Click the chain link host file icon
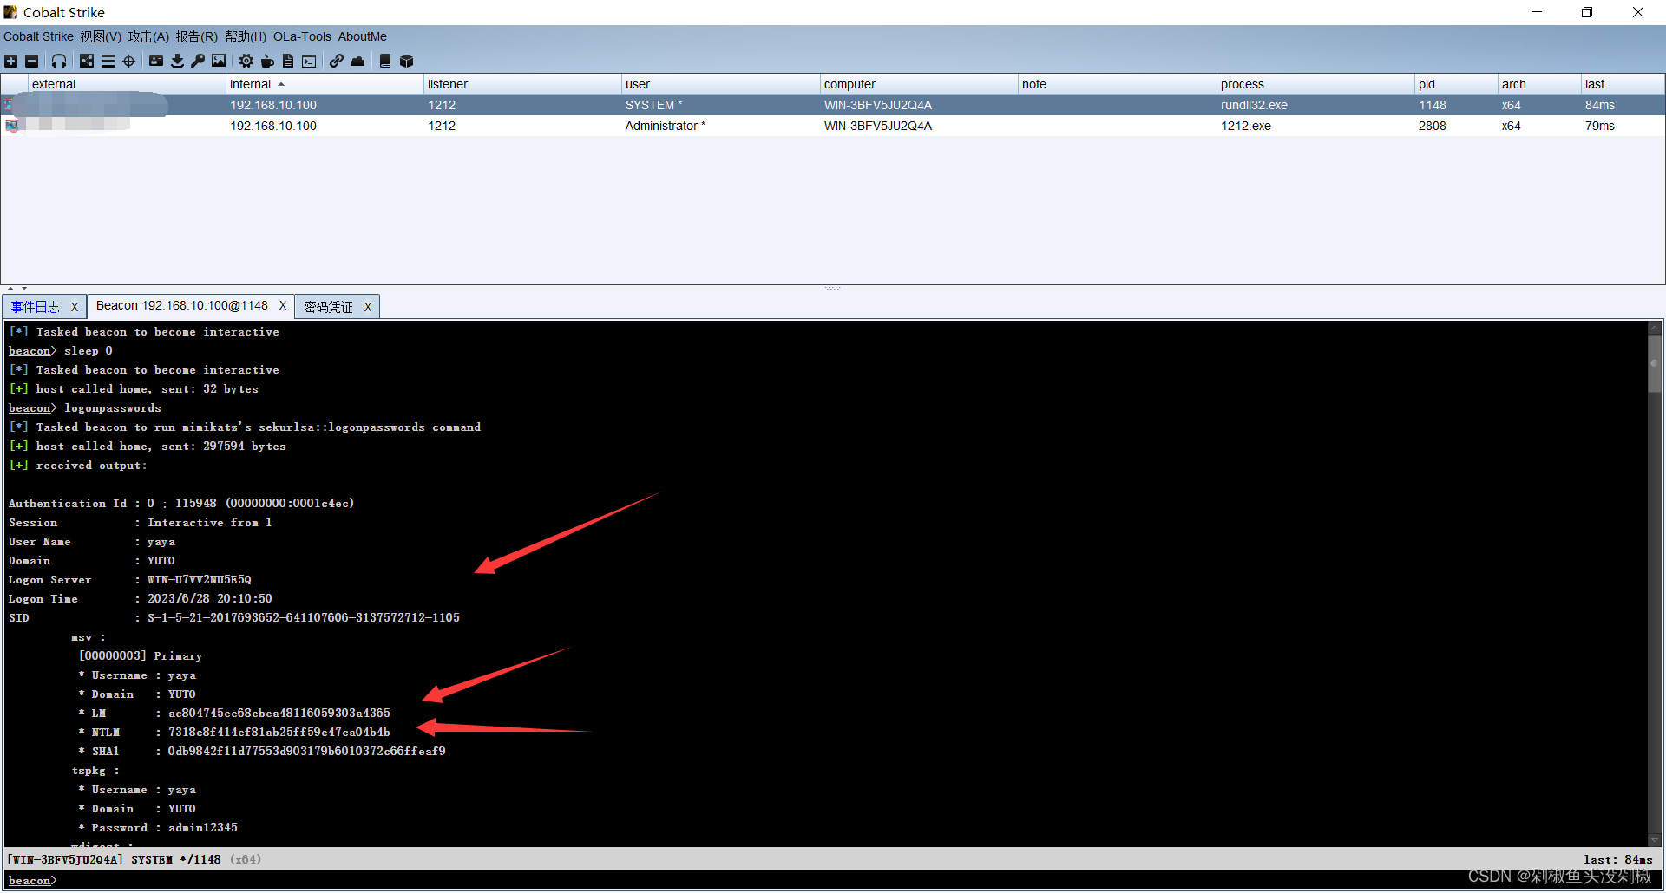The image size is (1666, 893). (x=336, y=61)
